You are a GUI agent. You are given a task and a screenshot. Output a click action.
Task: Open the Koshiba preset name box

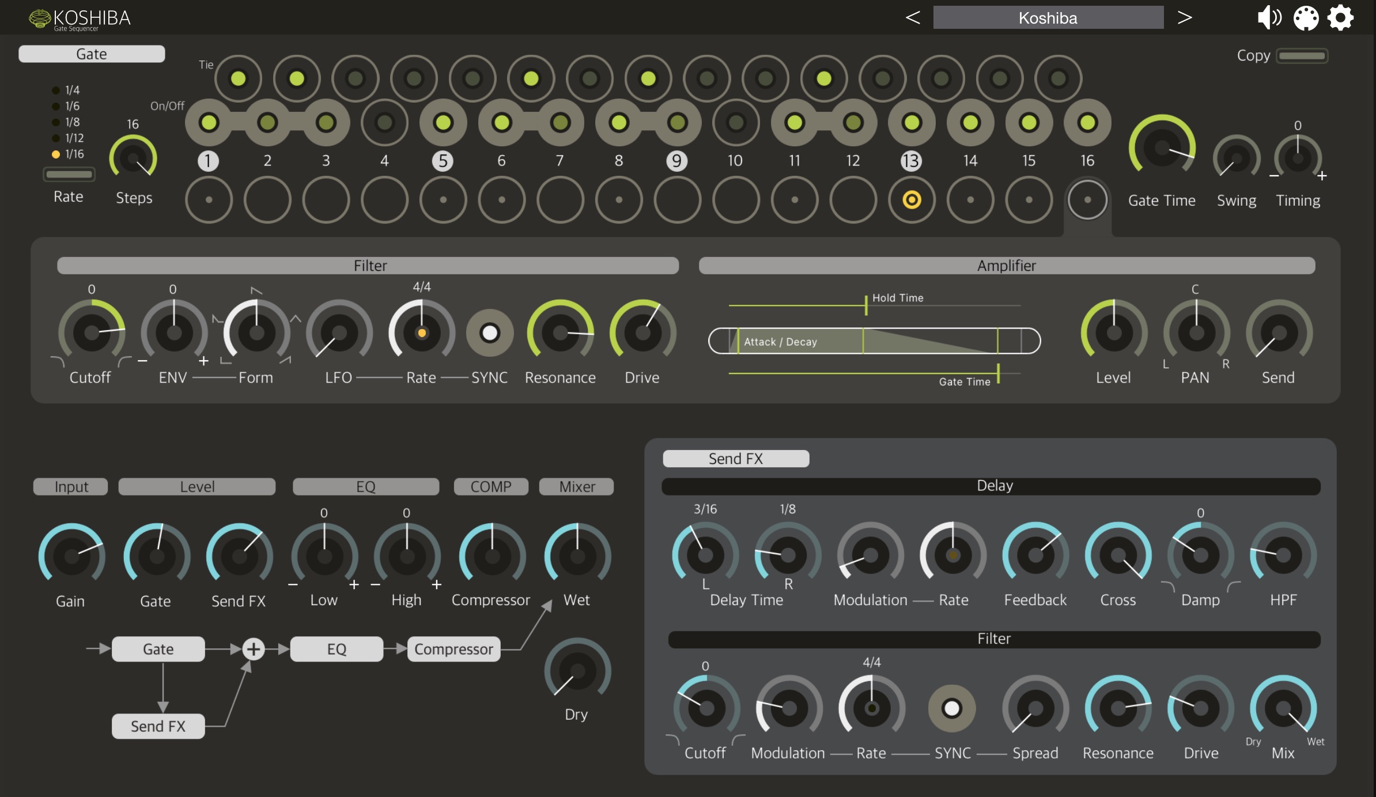point(1048,18)
